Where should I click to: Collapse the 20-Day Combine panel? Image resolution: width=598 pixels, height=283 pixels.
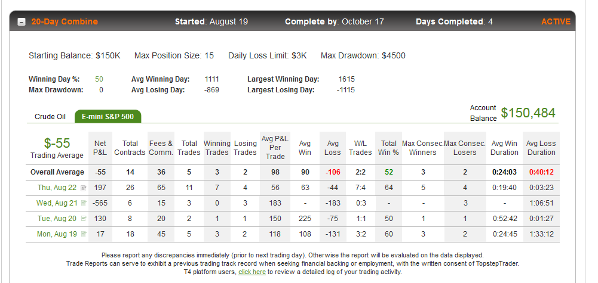[x=22, y=22]
